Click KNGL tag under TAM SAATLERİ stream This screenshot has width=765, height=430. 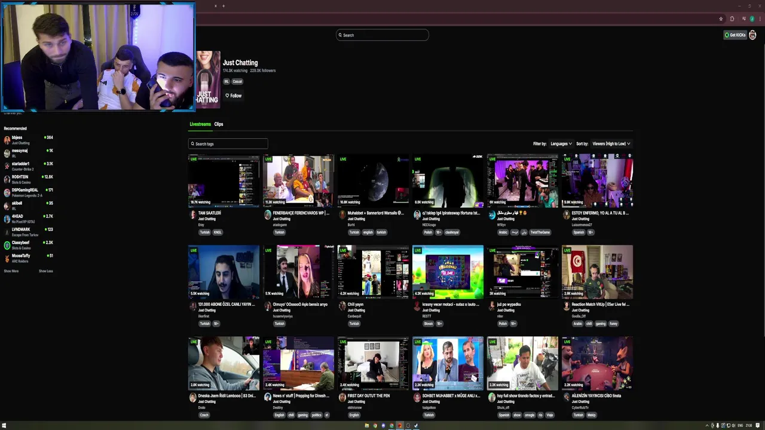pyautogui.click(x=218, y=232)
